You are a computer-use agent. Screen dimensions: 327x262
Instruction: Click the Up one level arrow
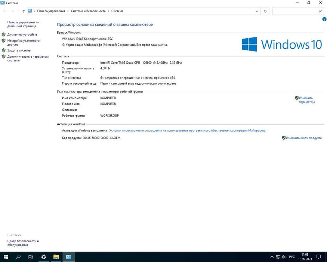pos(24,11)
